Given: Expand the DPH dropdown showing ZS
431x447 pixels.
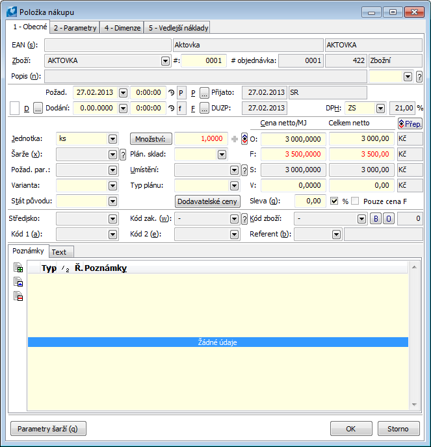Looking at the screenshot, I should 380,109.
